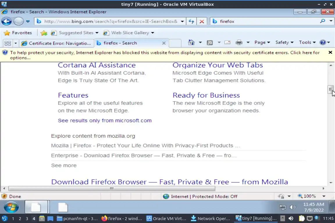Open the Favorites star button
This screenshot has height=223, width=335.
[x=18, y=33]
